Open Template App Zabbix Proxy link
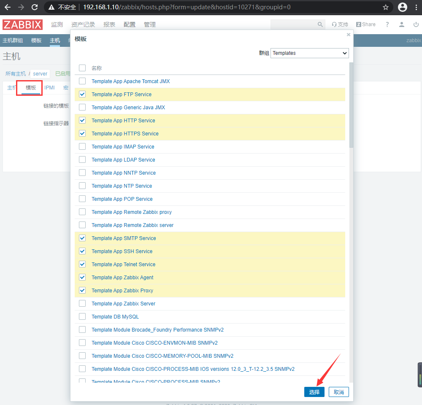Screen dimensions: 422x405 [x=122, y=290]
